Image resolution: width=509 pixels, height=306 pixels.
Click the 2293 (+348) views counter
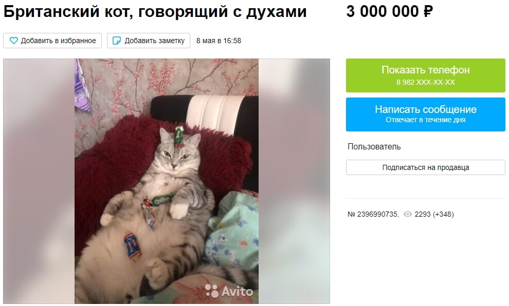coord(434,214)
